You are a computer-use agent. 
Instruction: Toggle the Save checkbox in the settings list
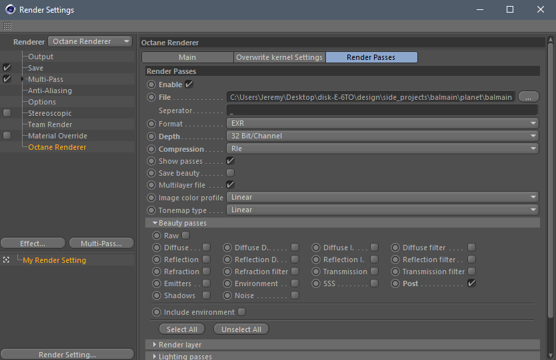click(x=7, y=68)
